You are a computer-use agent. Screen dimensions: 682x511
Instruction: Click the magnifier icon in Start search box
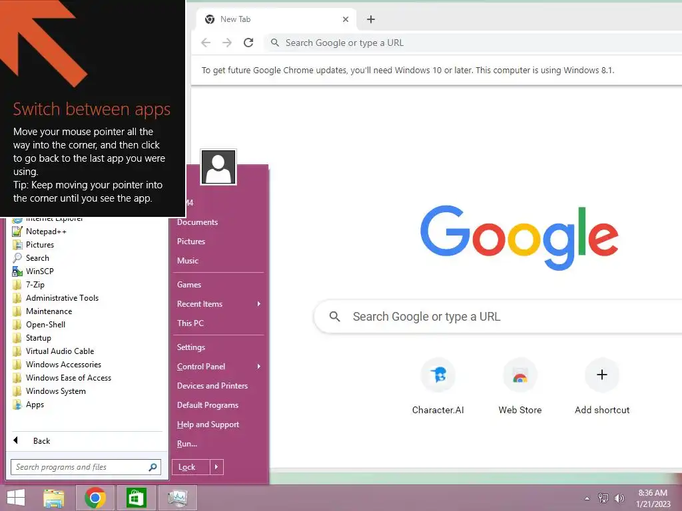[153, 467]
